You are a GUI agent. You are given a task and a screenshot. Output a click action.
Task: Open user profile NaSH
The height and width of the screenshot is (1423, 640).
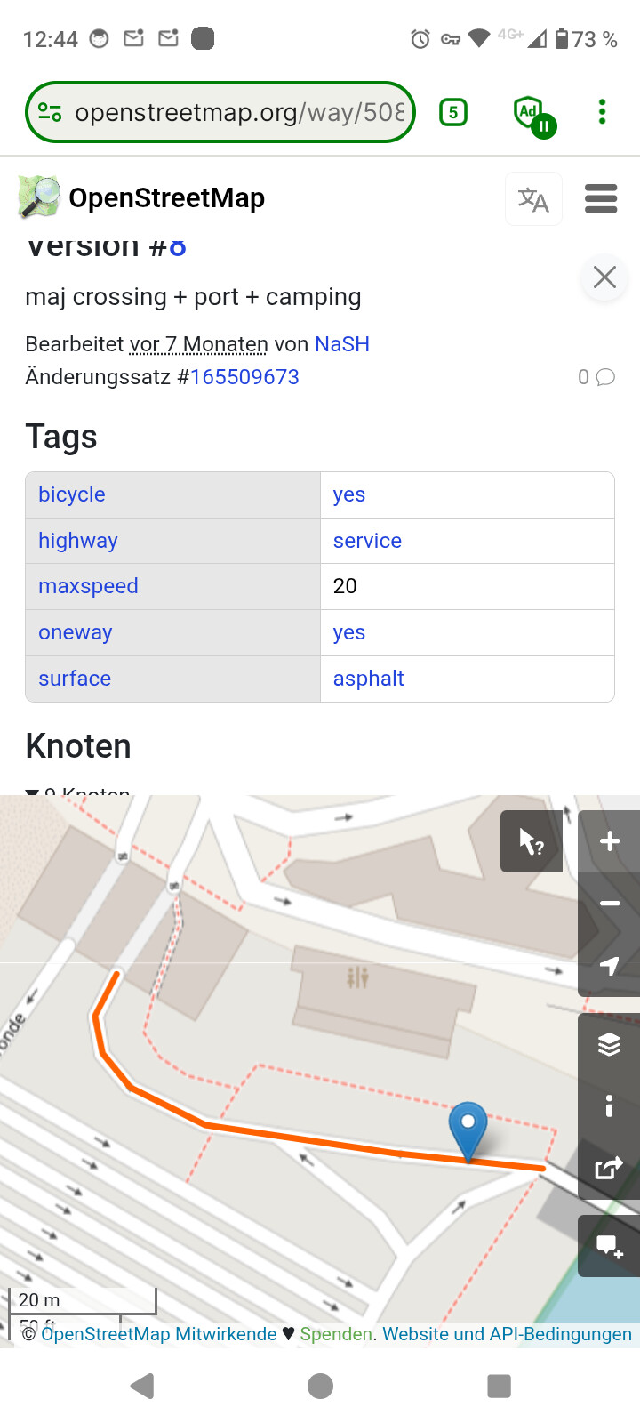[342, 344]
